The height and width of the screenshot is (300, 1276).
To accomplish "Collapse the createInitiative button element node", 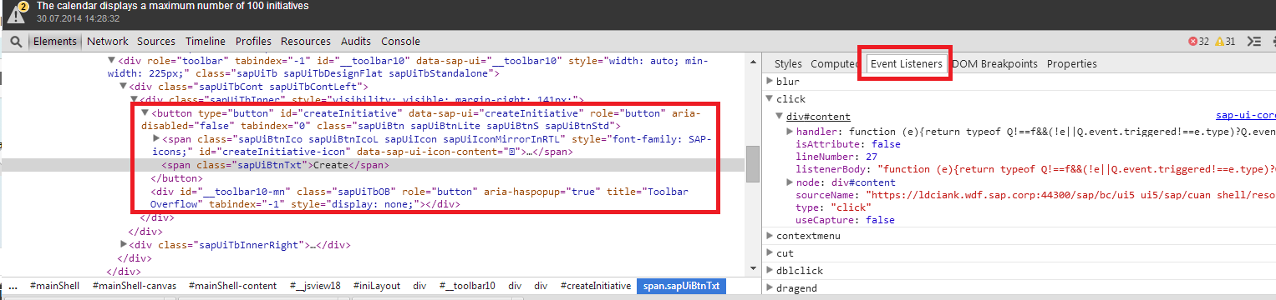I will [x=145, y=113].
